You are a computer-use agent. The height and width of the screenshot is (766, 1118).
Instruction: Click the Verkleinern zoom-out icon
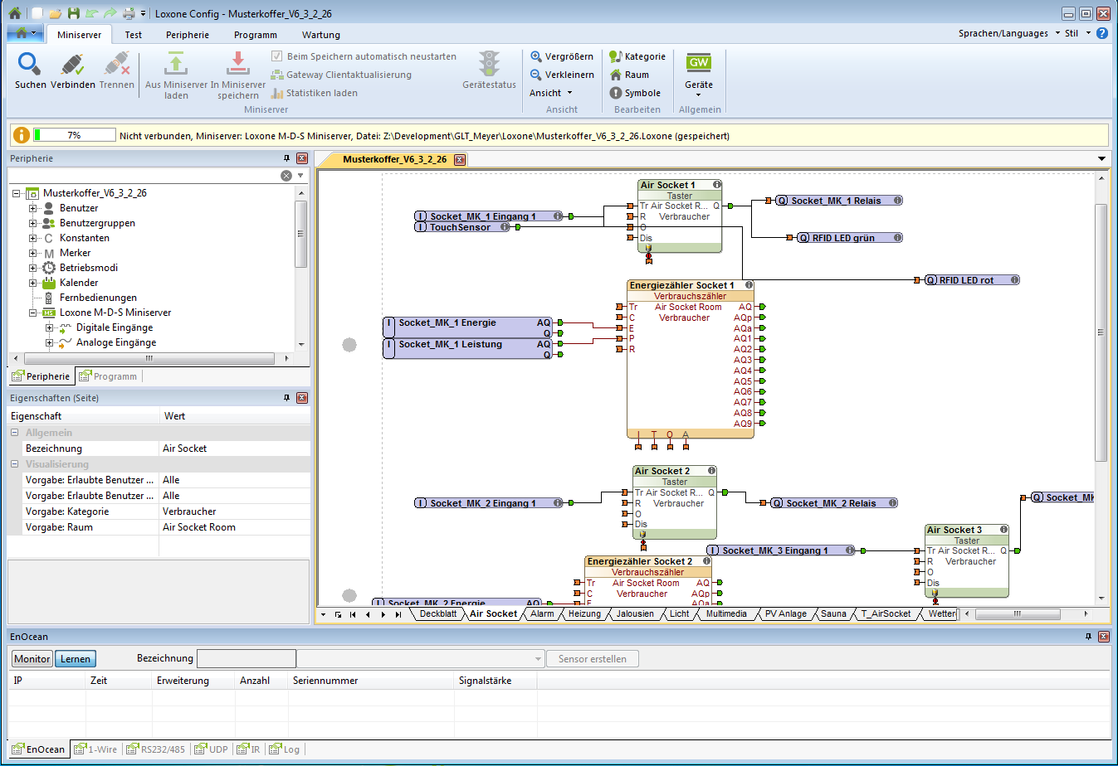(x=536, y=75)
